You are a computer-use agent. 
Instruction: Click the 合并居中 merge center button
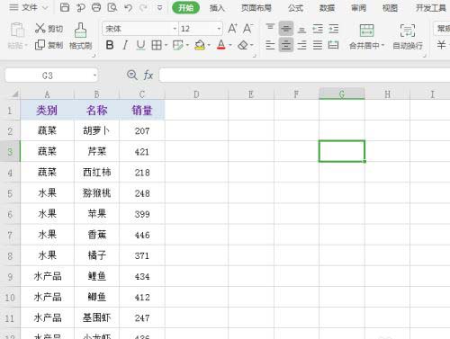coord(366,36)
